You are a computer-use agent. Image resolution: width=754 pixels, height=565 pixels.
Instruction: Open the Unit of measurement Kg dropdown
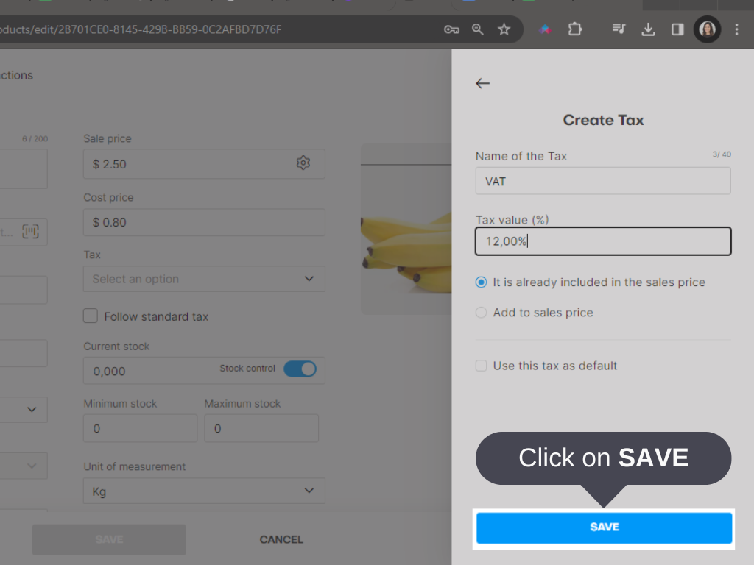(204, 491)
